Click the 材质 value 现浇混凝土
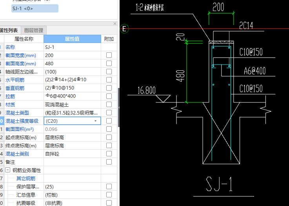The width and height of the screenshot is (289, 206). (x=72, y=105)
